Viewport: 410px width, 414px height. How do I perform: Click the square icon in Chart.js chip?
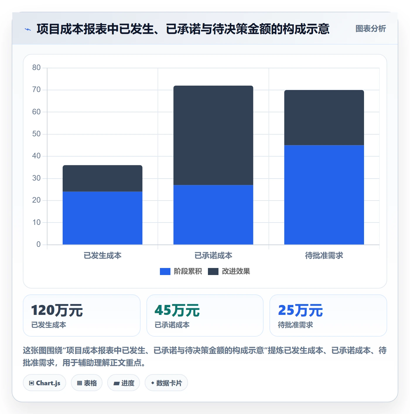click(32, 383)
